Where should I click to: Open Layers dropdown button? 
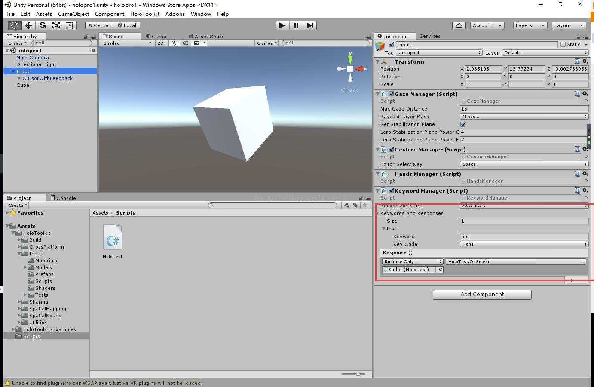(x=530, y=25)
